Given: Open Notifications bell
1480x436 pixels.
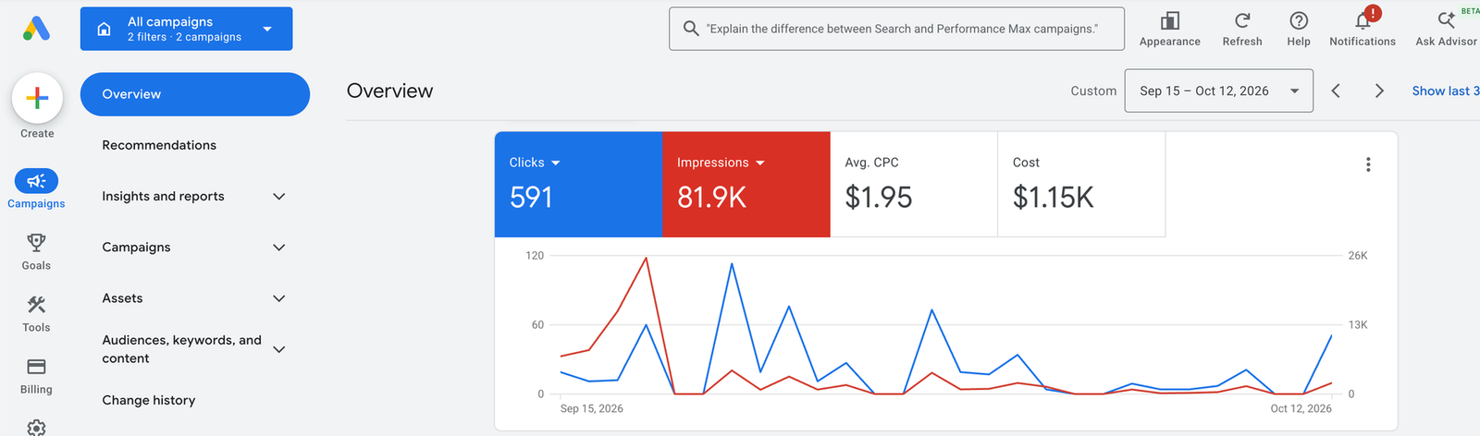Looking at the screenshot, I should 1363,20.
